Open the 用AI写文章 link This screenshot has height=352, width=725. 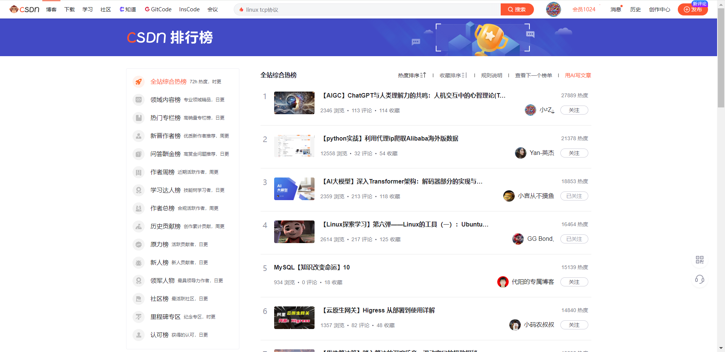coord(578,75)
